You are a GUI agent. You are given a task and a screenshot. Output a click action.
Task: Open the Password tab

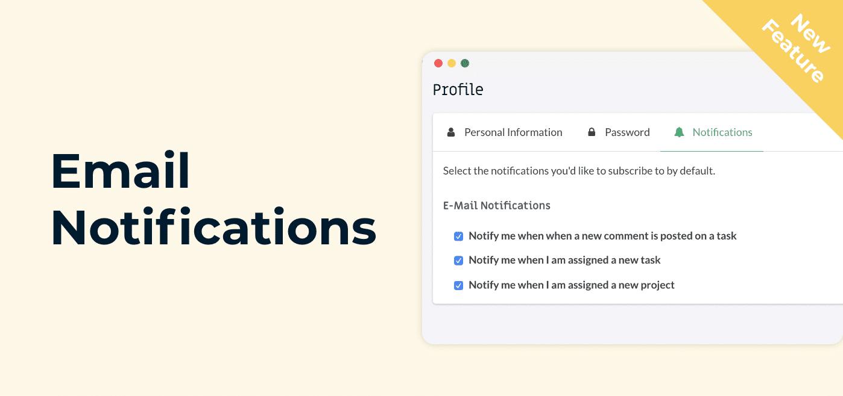coord(619,132)
